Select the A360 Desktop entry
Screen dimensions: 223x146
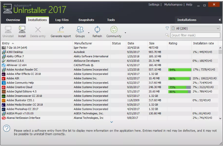click(15, 52)
